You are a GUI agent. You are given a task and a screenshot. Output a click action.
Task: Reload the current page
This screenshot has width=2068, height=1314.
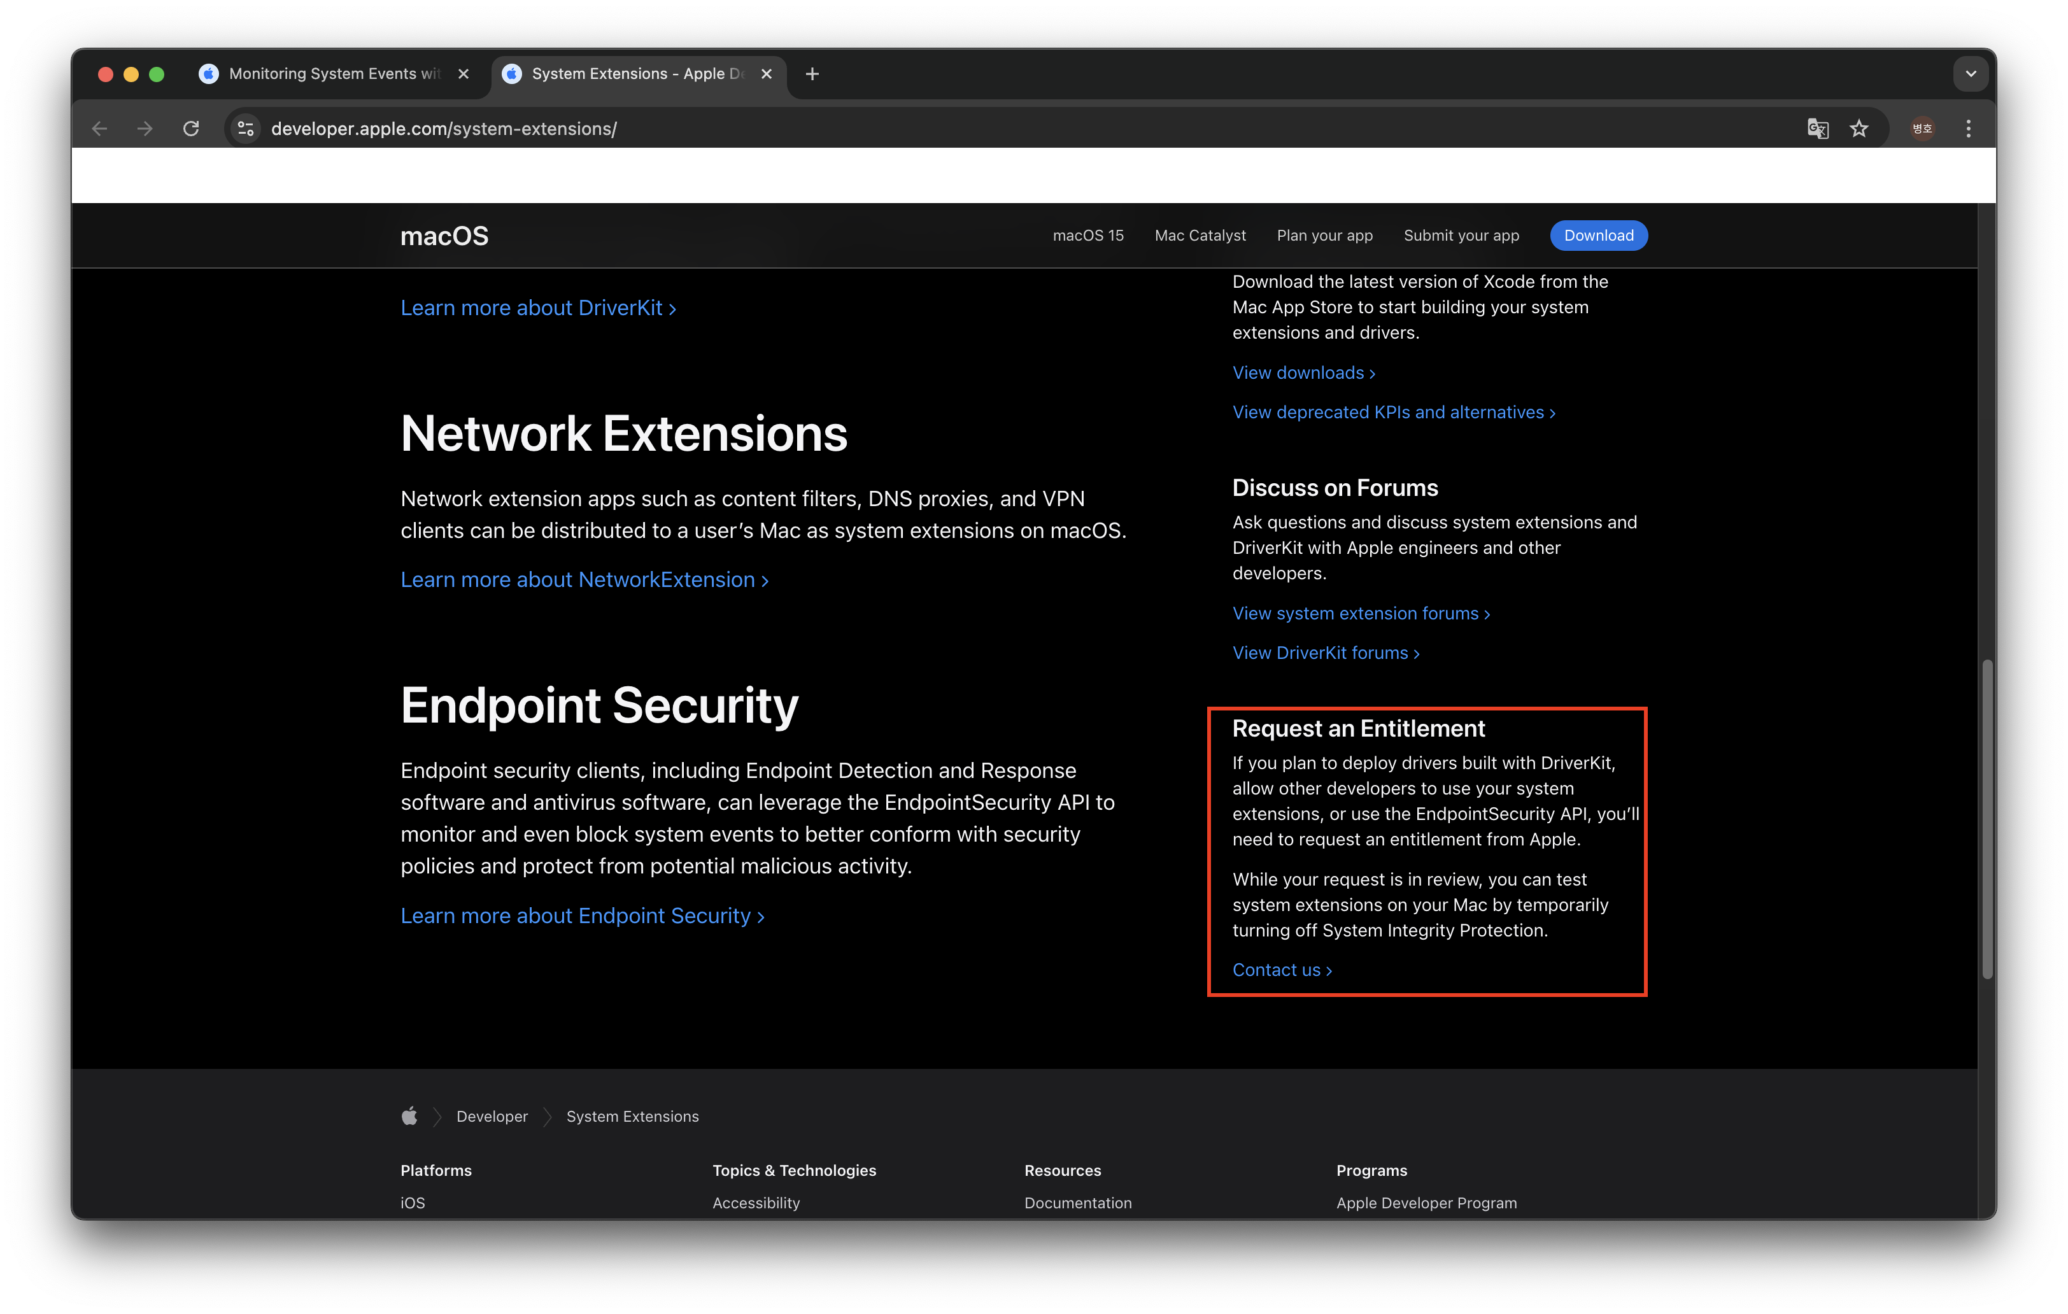coord(190,128)
